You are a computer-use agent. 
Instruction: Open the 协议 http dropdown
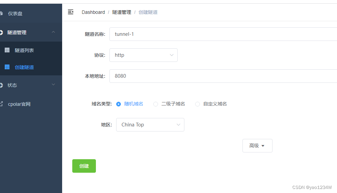[x=144, y=55]
